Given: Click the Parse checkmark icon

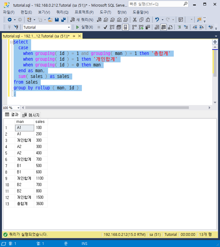Looking at the screenshot, I should [x=105, y=27].
